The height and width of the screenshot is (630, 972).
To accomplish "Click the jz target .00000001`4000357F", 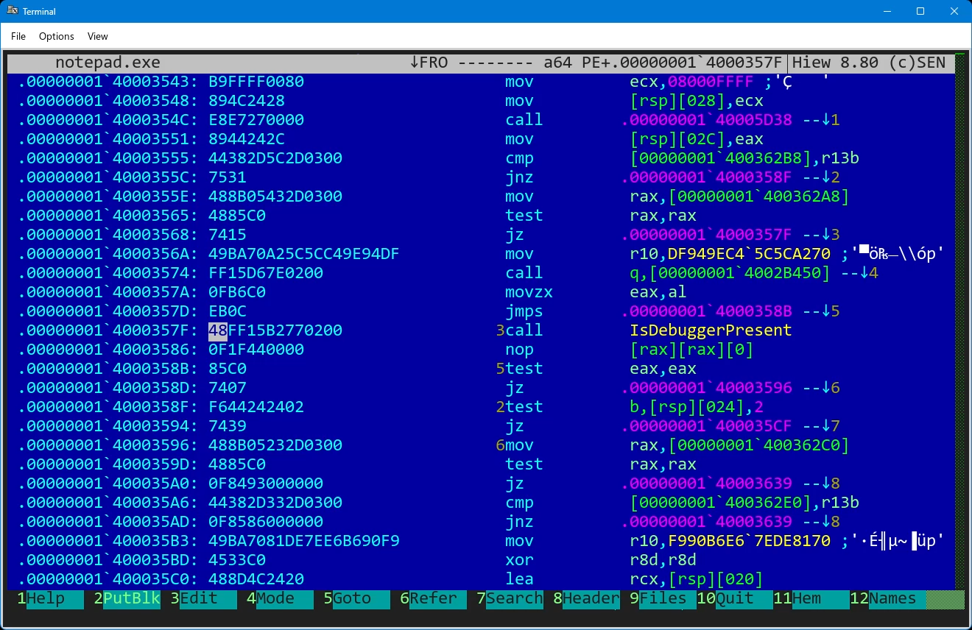I will coord(707,235).
